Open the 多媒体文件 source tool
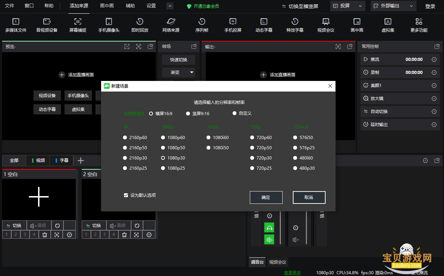 click(x=16, y=25)
